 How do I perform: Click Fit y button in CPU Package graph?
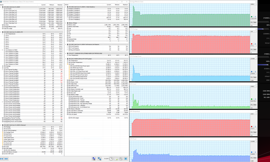[252, 49]
